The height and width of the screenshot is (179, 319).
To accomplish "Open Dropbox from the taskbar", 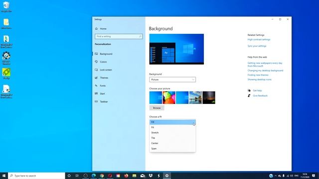I will coord(151,176).
